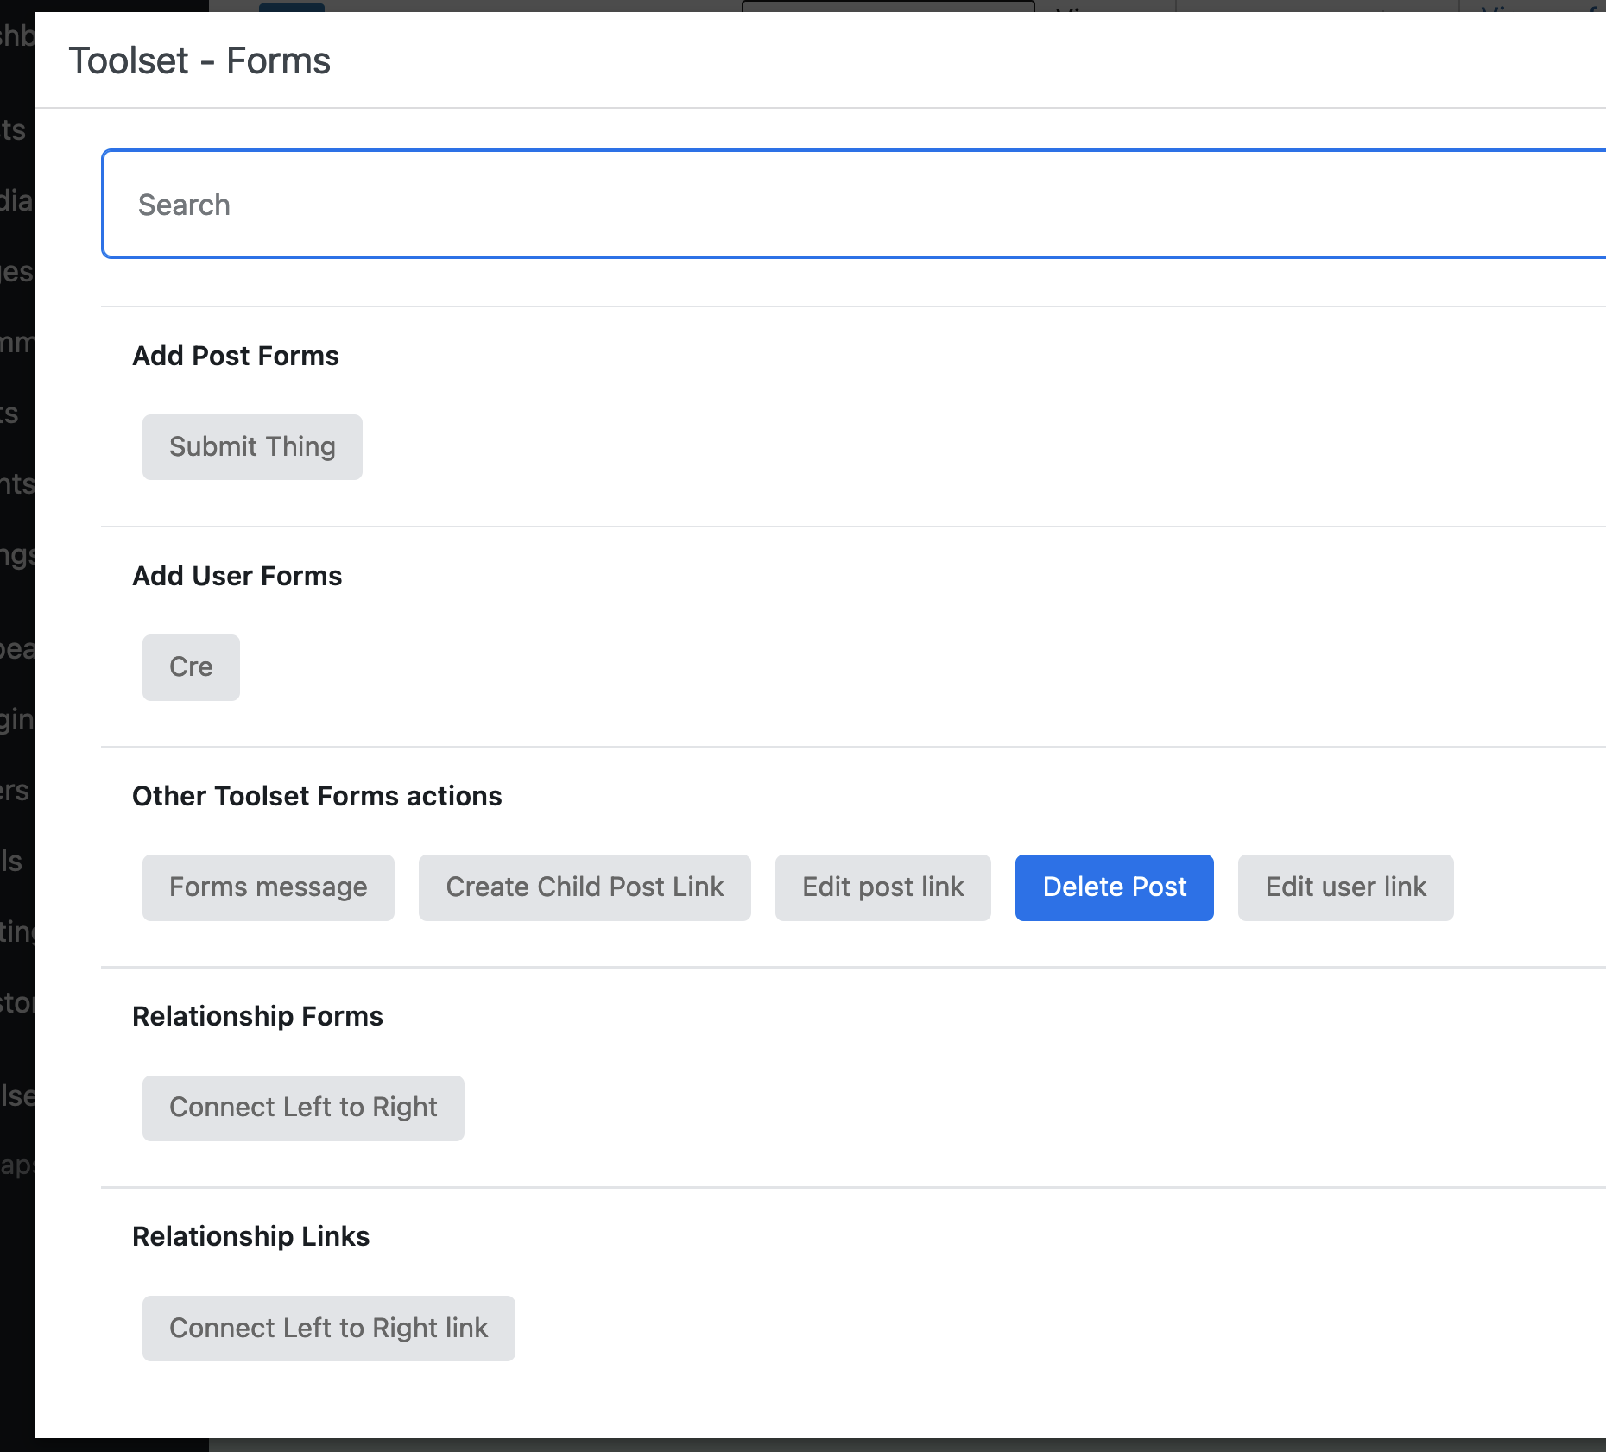
Task: Insert the Submit Thing post form
Action: pos(252,447)
